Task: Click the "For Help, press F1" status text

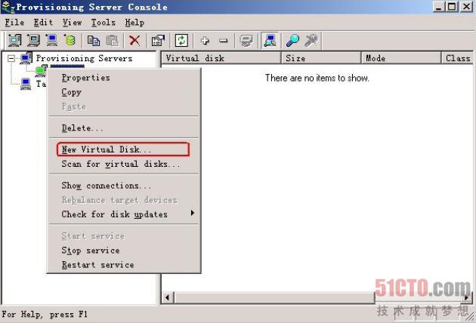Action: pyautogui.click(x=45, y=314)
